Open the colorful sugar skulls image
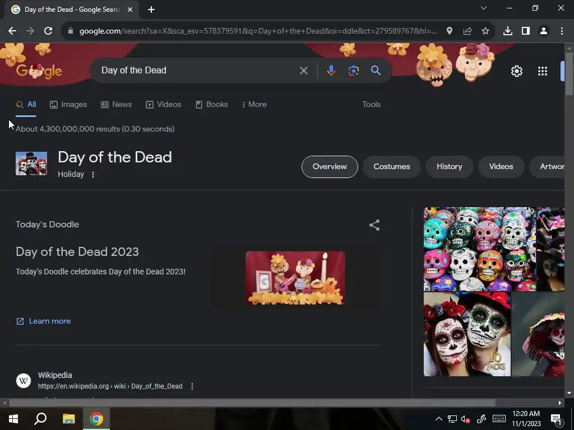574x430 pixels. pos(480,249)
